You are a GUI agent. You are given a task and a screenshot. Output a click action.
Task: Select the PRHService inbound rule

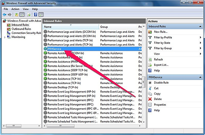tap(54, 49)
